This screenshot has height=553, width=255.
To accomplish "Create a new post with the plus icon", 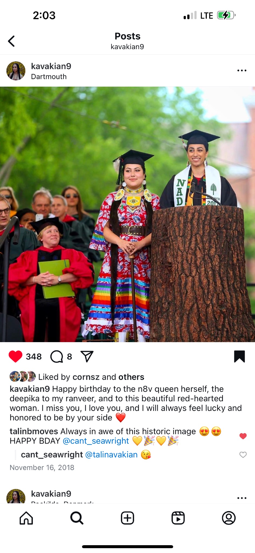I will (127, 518).
